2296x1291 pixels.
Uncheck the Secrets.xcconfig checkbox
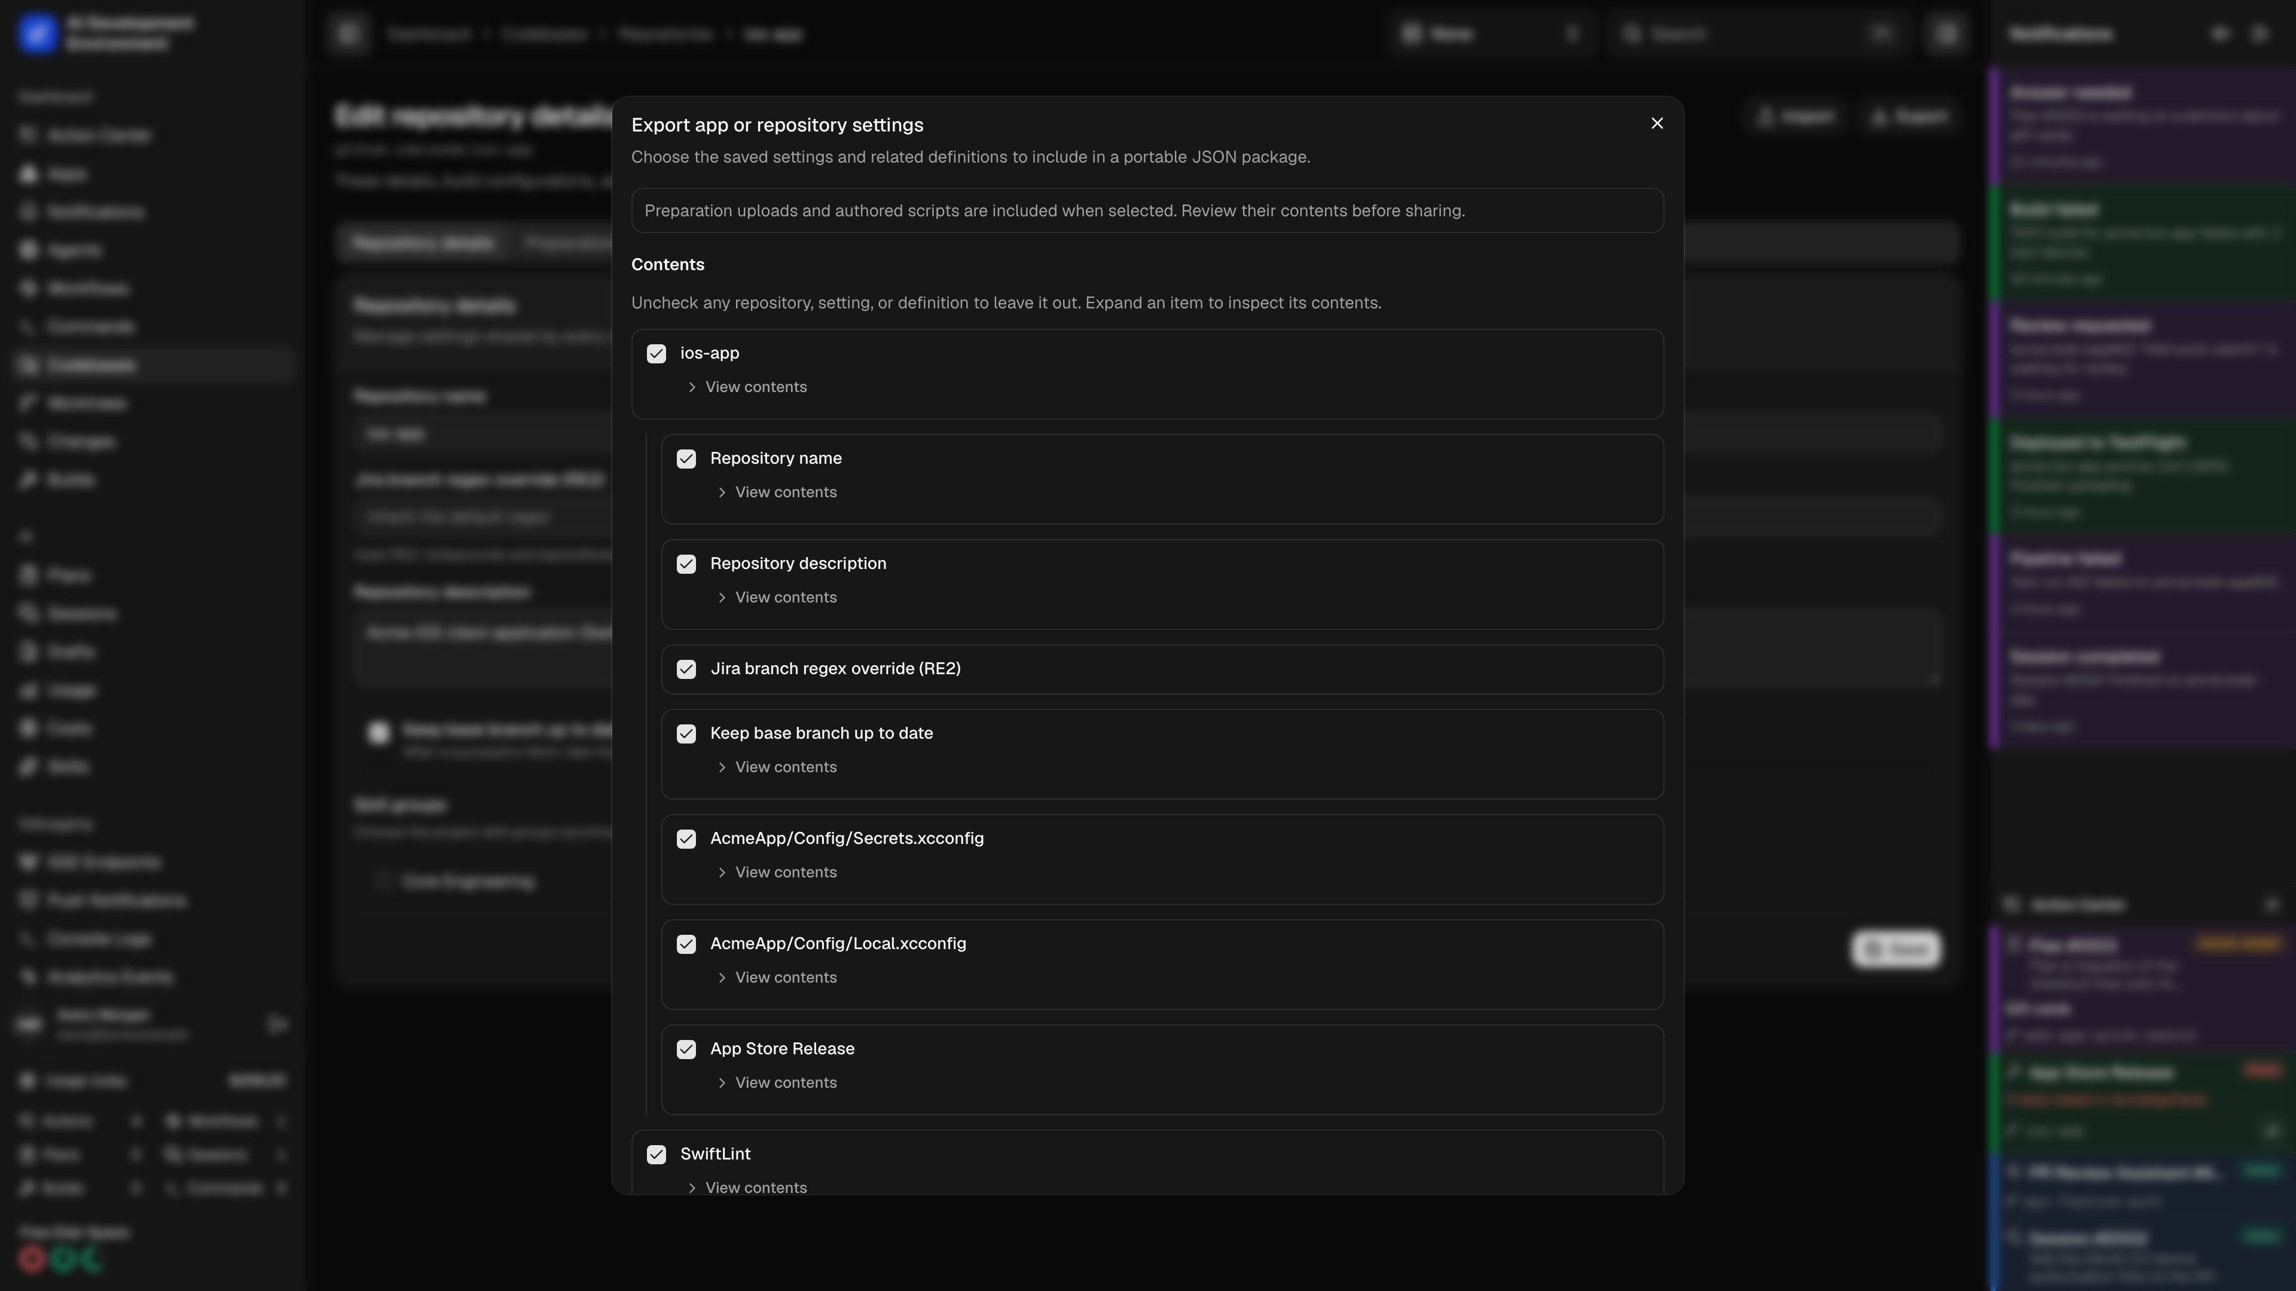686,839
